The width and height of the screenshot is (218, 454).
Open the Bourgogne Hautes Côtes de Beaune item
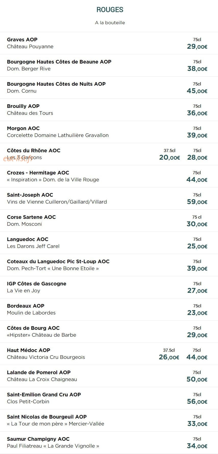(109, 65)
